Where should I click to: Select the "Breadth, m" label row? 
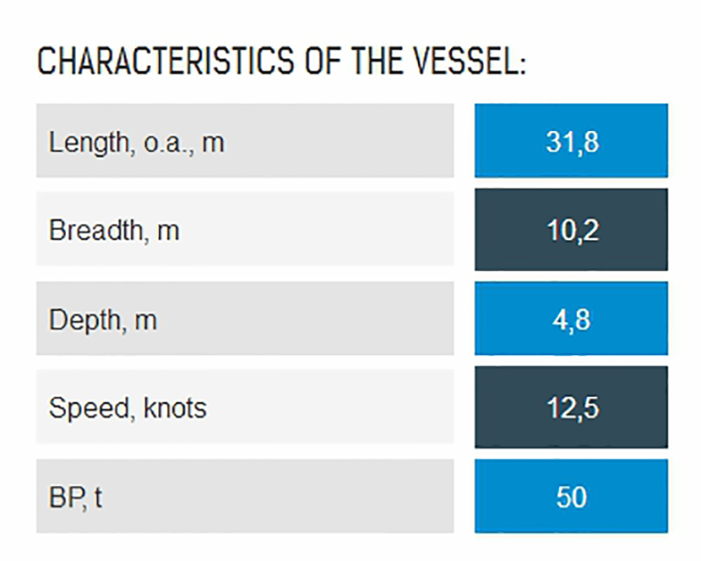(x=245, y=230)
